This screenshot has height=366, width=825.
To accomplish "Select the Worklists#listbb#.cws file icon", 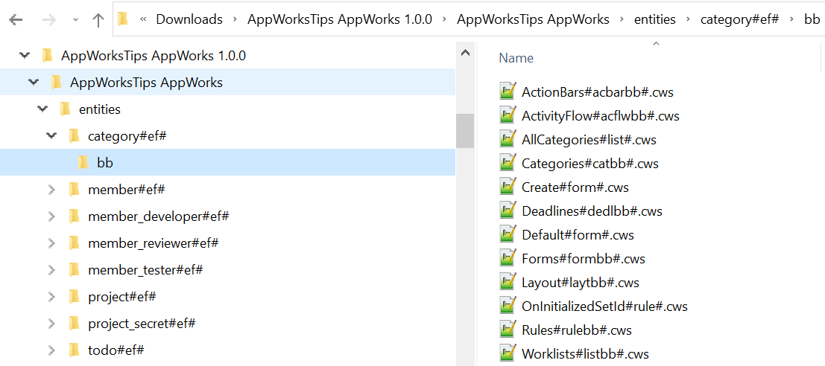I will (508, 354).
